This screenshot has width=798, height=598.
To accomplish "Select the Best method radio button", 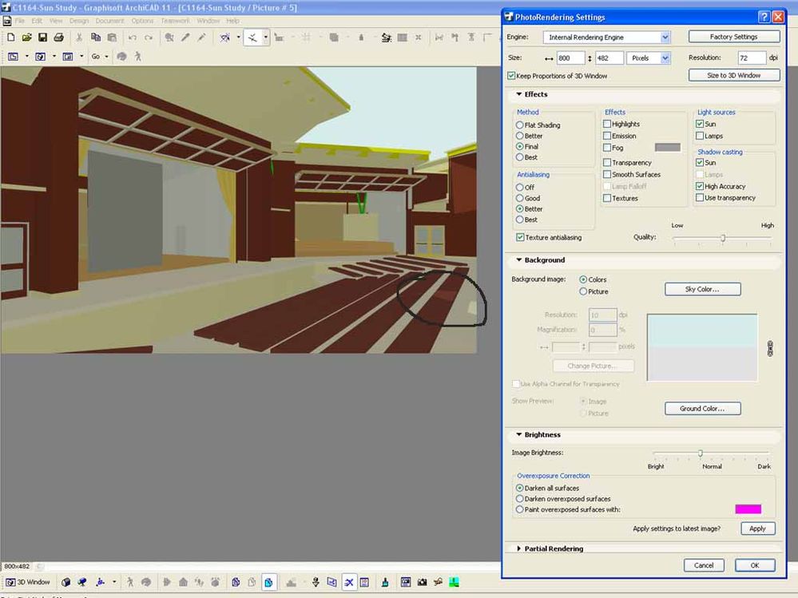I will tap(520, 157).
